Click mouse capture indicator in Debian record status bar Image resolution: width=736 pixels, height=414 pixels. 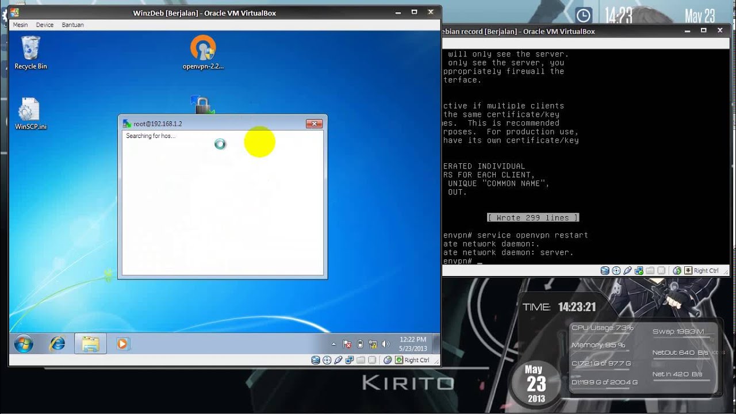(x=677, y=270)
